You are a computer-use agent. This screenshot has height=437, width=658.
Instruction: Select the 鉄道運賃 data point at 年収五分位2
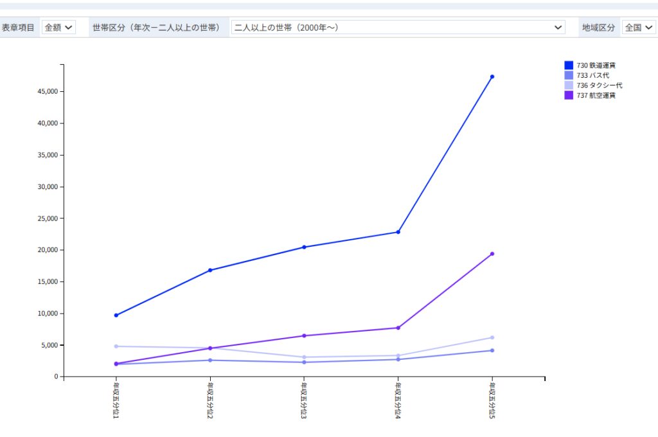coord(210,270)
